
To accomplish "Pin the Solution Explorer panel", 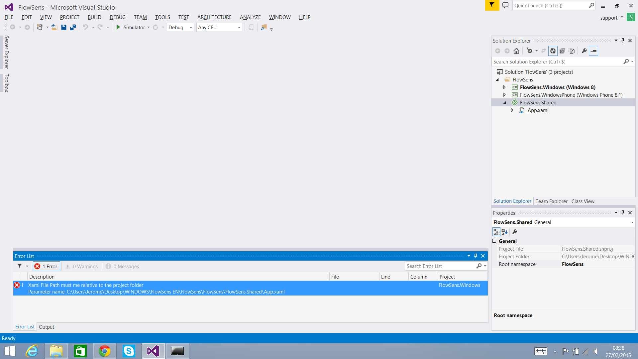I will pyautogui.click(x=623, y=41).
